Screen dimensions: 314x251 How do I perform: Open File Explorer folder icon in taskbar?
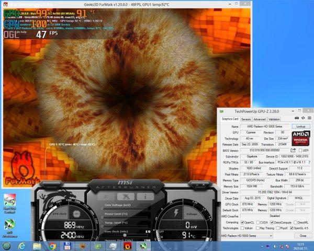pos(37,246)
